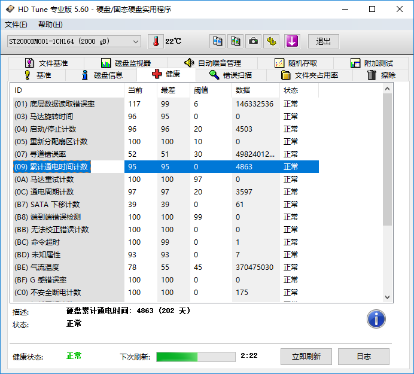Click the vertical scrollbar thumb

387,160
